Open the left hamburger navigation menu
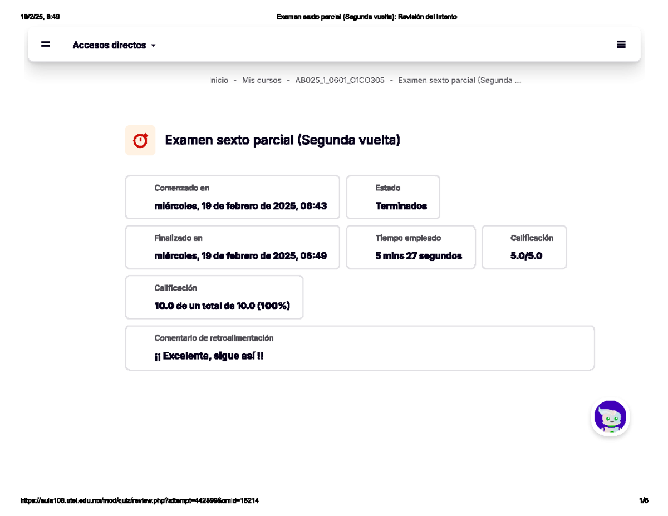 coord(45,45)
